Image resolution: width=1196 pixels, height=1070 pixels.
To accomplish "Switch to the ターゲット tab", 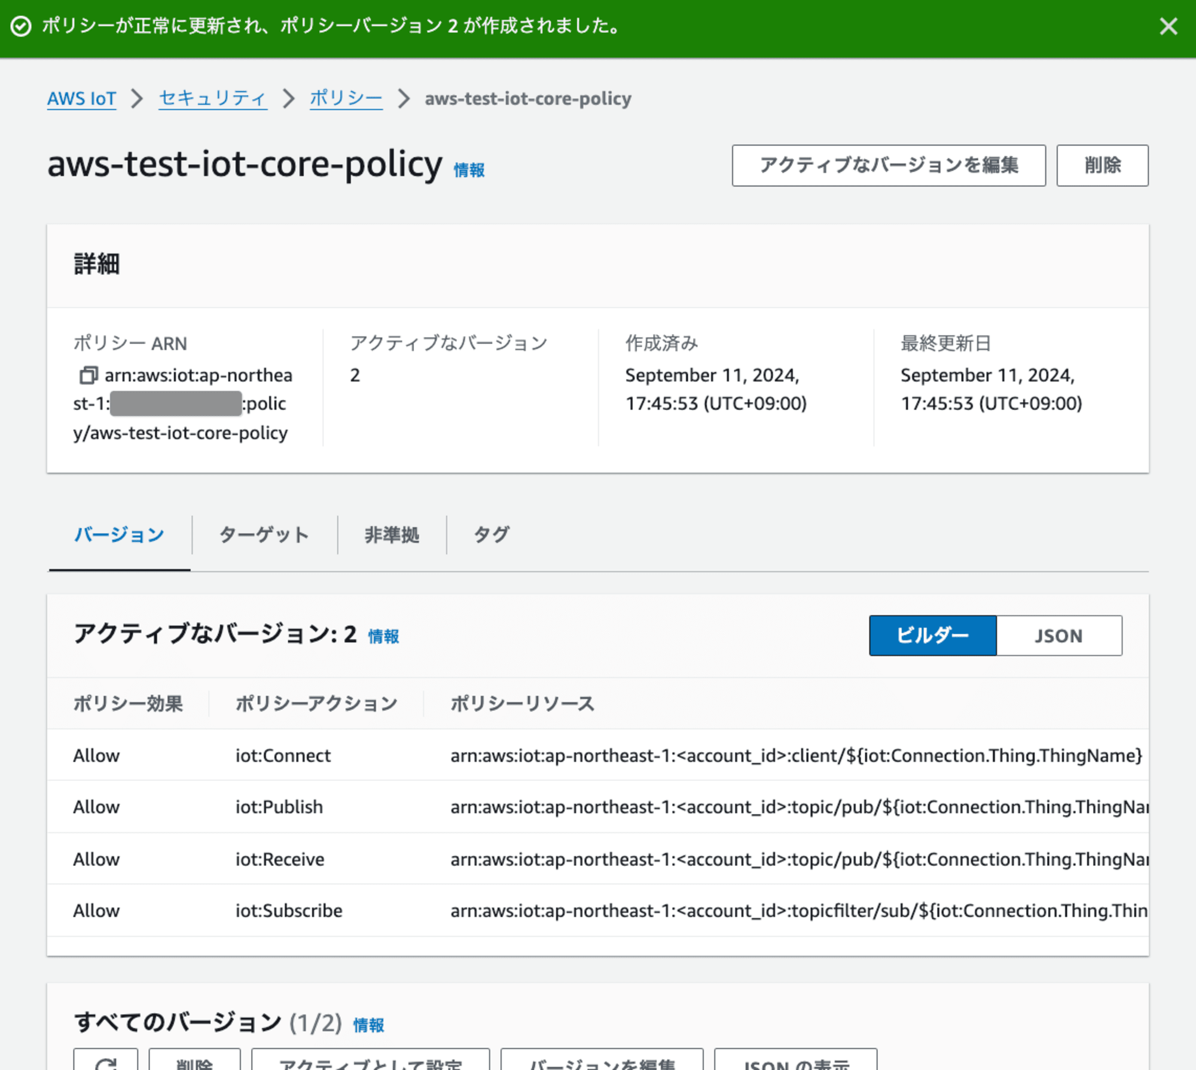I will coord(264,534).
